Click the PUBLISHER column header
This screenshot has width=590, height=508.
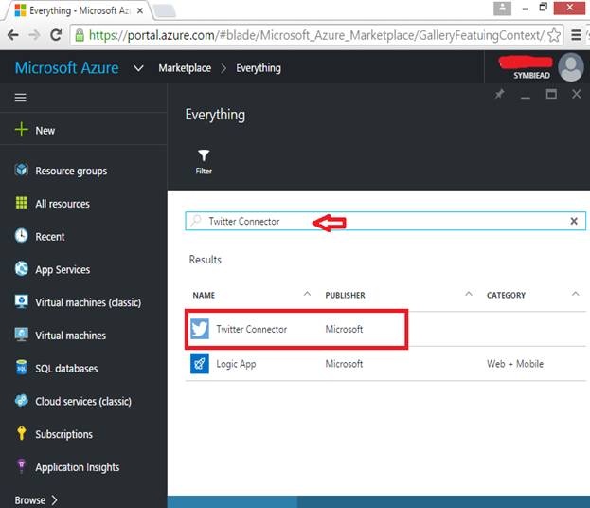345,295
